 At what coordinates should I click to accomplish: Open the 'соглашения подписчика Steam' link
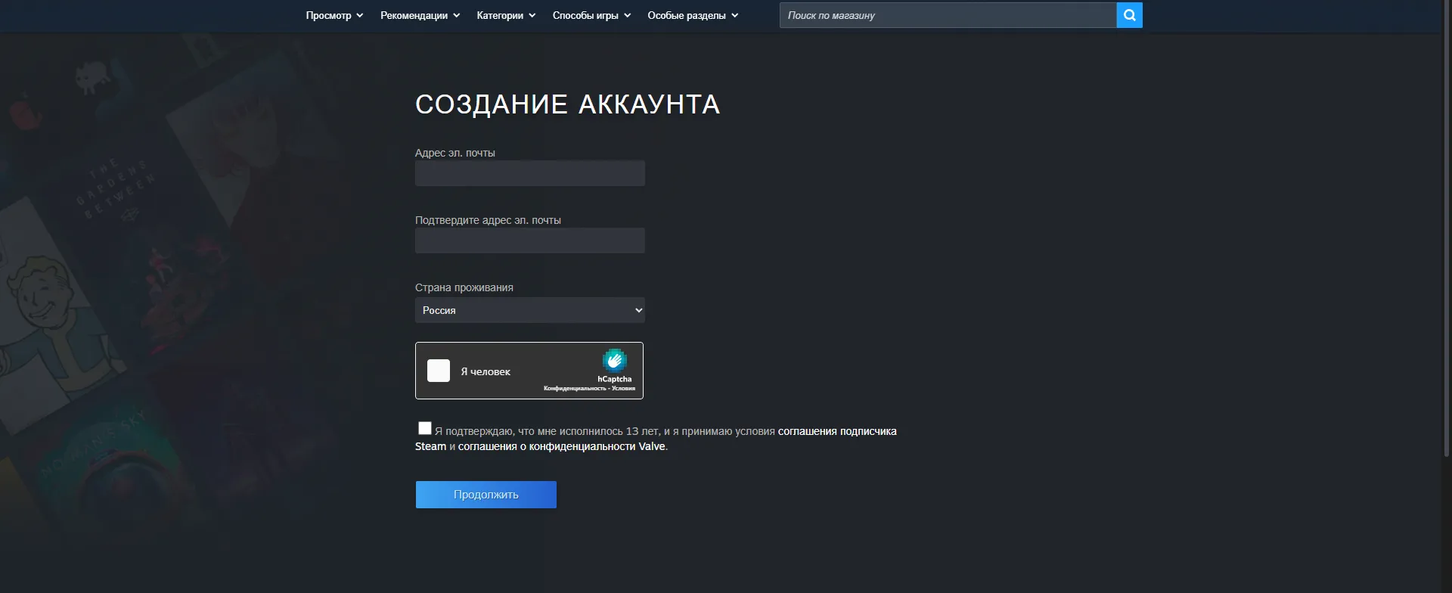pos(837,431)
